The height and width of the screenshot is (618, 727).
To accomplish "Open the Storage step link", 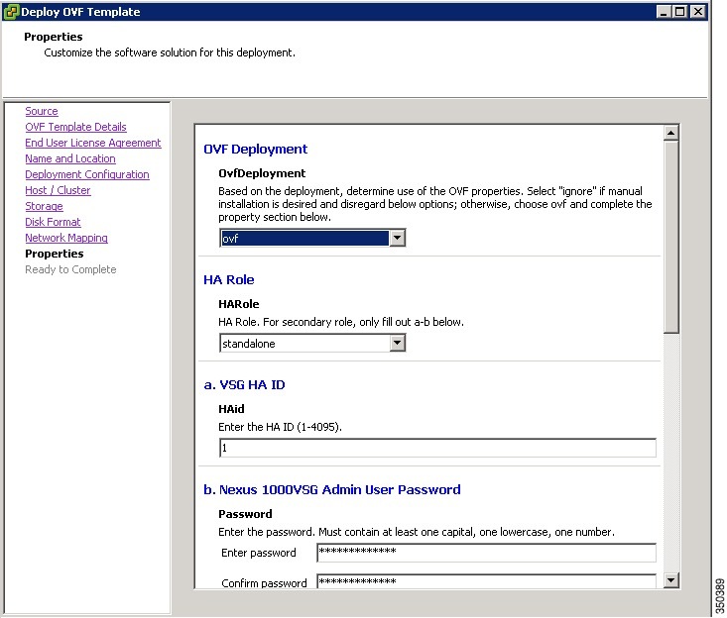I will coord(44,206).
